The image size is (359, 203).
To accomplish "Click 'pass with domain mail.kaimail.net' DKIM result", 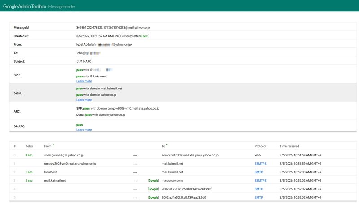I will [x=99, y=89].
